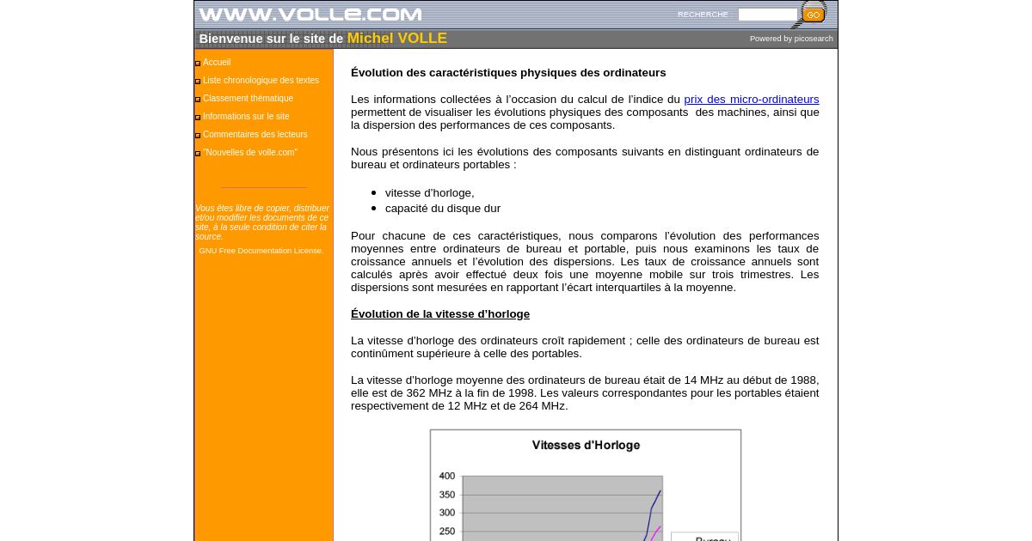Click heading Évolution de la vitesse d'horloge
The image size is (1032, 541).
pos(440,314)
